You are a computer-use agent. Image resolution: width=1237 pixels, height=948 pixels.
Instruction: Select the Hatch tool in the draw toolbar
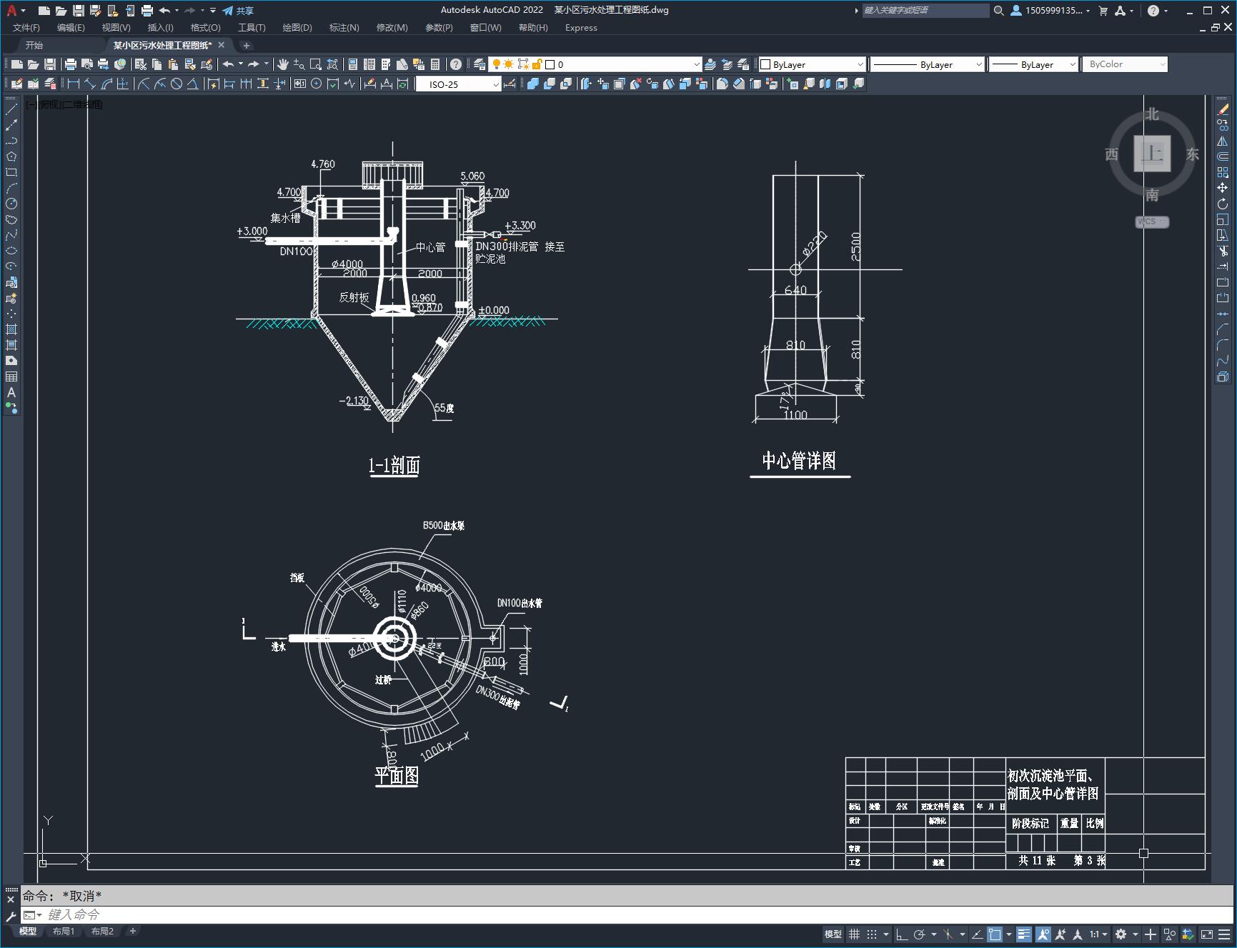11,329
